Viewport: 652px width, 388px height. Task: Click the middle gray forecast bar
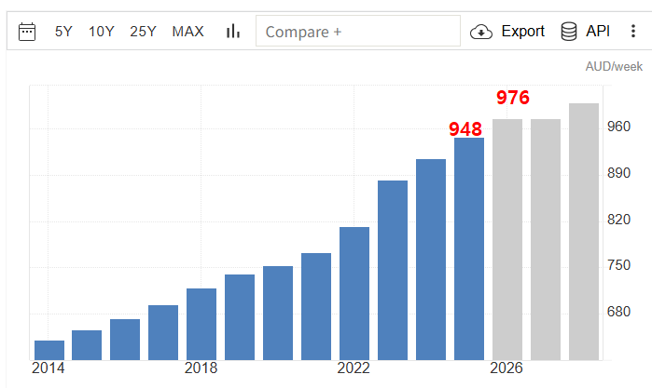[x=546, y=239]
